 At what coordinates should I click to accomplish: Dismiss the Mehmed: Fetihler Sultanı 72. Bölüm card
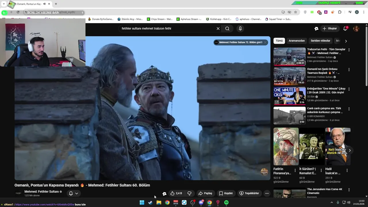pos(265,42)
